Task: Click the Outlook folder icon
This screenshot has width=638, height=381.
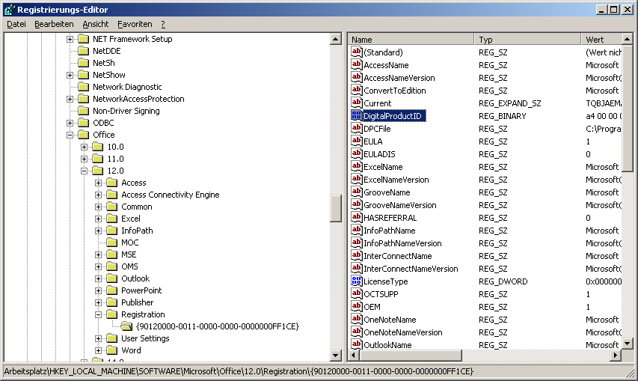Action: point(112,278)
